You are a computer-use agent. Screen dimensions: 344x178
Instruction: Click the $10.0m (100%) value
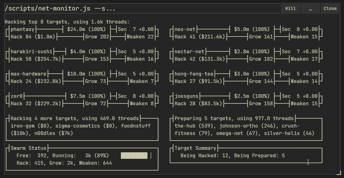point(86,74)
